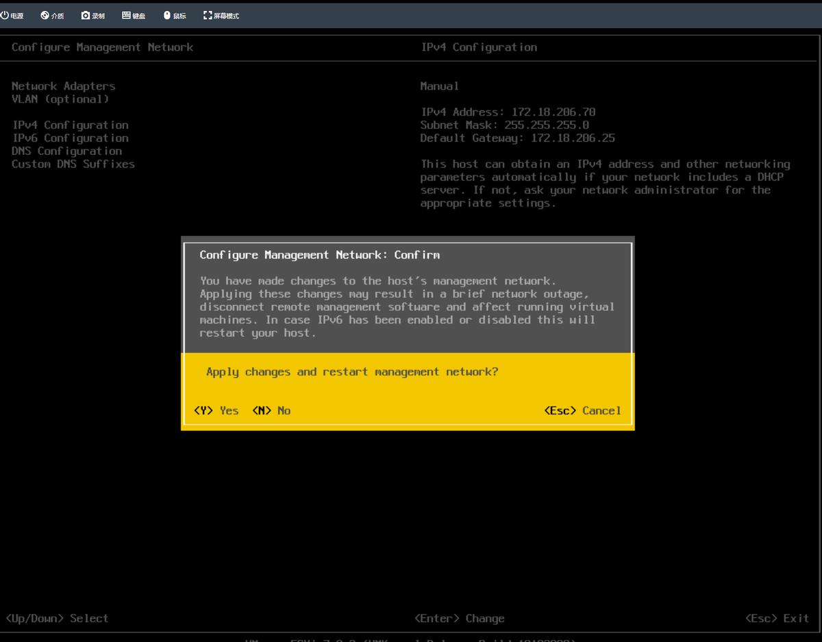Select Custom DNS Suffixes
The image size is (822, 642).
(x=73, y=164)
